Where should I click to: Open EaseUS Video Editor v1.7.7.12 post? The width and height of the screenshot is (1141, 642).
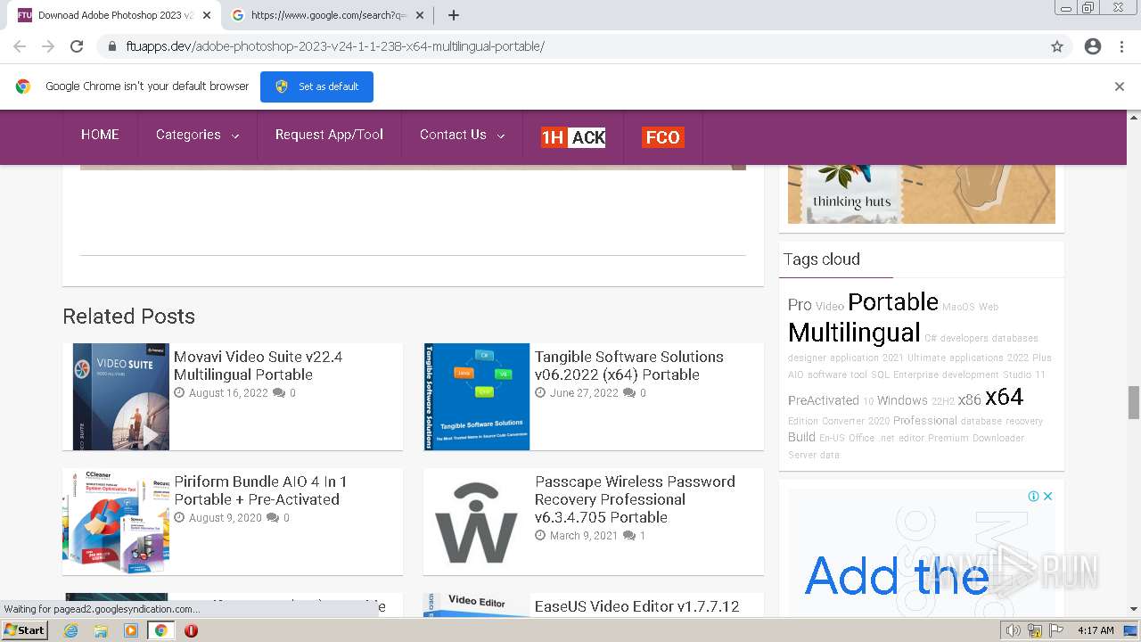click(x=636, y=606)
